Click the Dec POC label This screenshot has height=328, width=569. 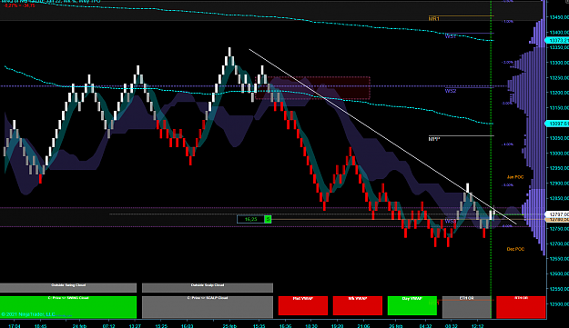[515, 249]
